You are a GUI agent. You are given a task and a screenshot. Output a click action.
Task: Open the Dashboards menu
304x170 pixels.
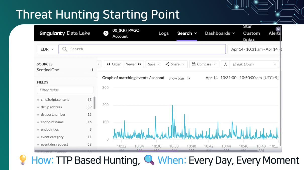pyautogui.click(x=220, y=33)
